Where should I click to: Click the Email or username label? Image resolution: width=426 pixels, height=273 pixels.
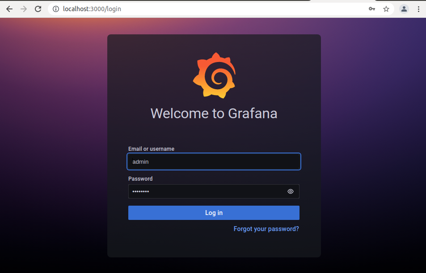point(152,149)
